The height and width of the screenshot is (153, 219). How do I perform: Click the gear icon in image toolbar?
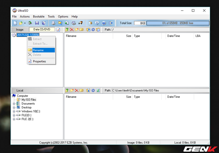pos(93,30)
